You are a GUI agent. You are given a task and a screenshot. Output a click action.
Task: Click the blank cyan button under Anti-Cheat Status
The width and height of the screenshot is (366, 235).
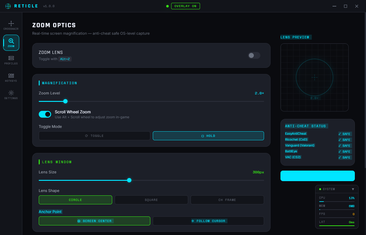(x=317, y=176)
